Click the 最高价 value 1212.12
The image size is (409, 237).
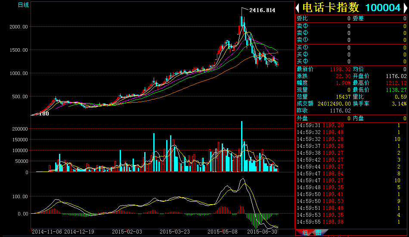pos(396,83)
